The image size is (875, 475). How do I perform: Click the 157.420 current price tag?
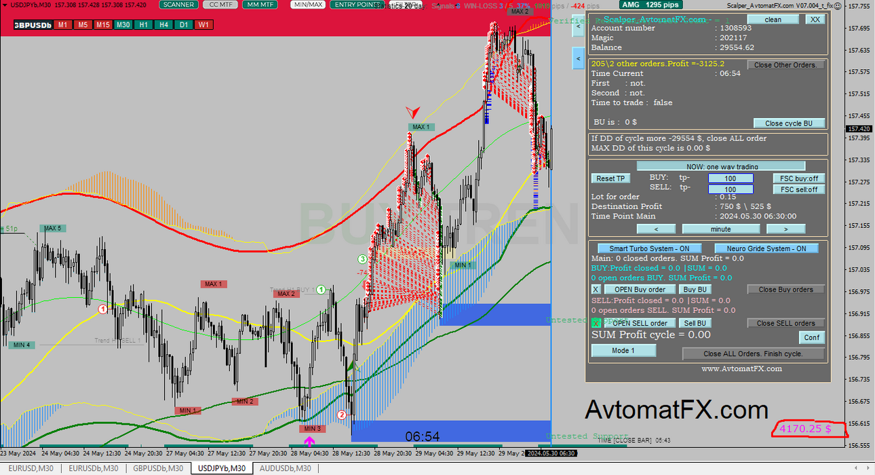(859, 129)
